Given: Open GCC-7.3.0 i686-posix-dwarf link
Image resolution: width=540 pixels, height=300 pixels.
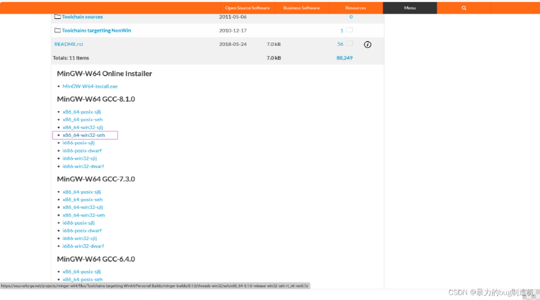Looking at the screenshot, I should (82, 231).
